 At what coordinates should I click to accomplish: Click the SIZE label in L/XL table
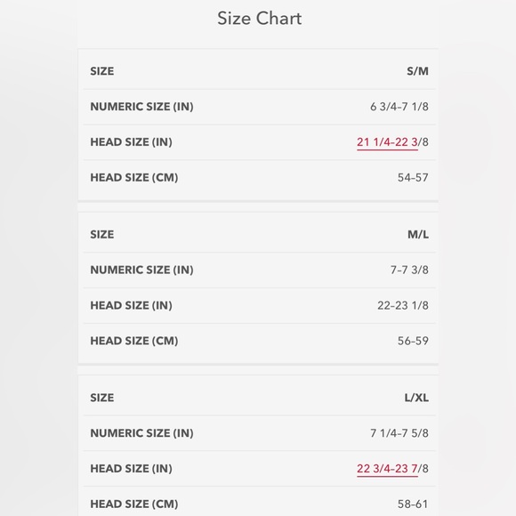pyautogui.click(x=102, y=398)
